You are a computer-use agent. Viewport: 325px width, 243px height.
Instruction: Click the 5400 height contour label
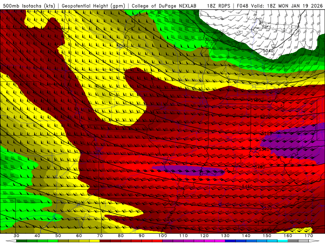tap(260, 167)
